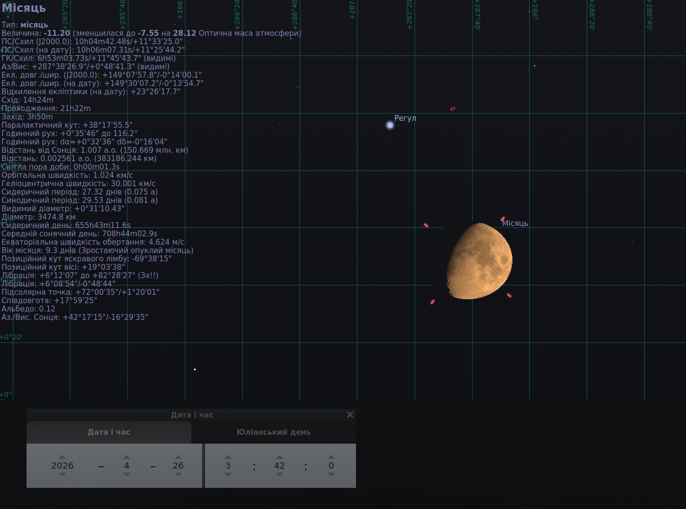Click the Схід: 14h24m line
Viewport: 686px width, 509px height.
tap(28, 100)
